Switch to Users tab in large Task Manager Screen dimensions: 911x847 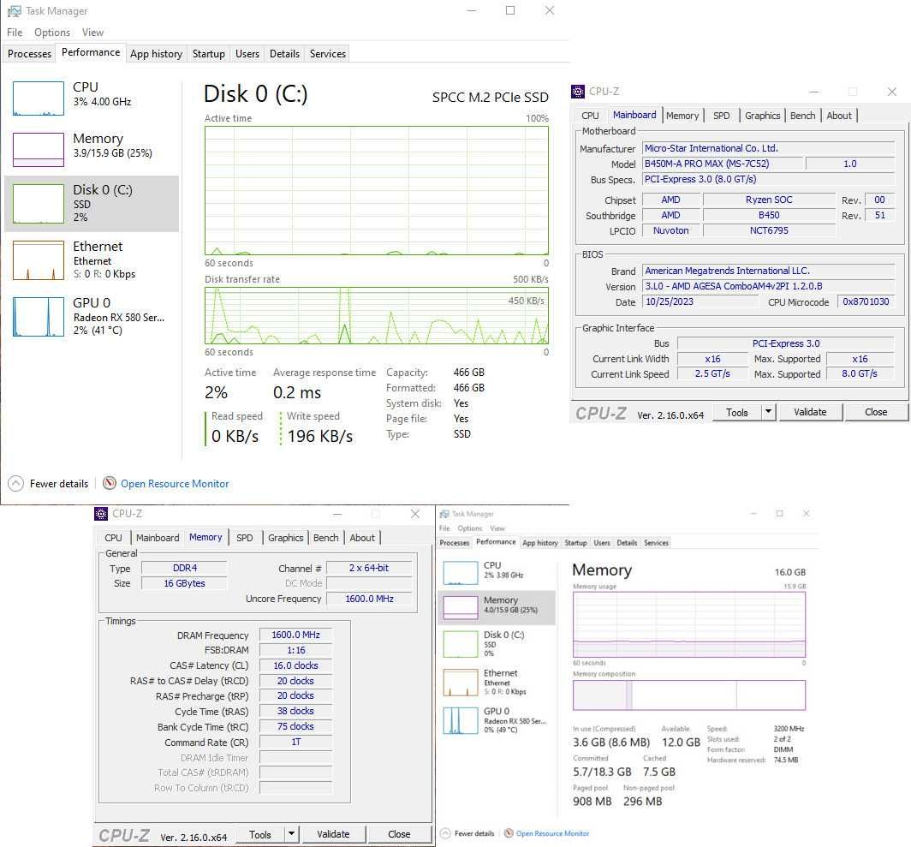click(247, 53)
